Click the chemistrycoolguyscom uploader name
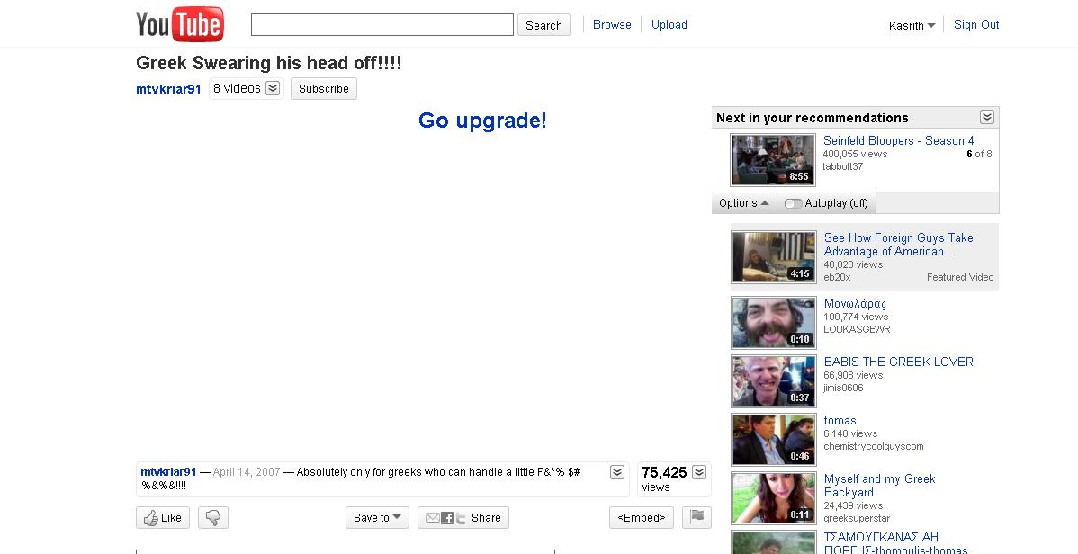Viewport: 1078px width, 554px height. (x=874, y=446)
